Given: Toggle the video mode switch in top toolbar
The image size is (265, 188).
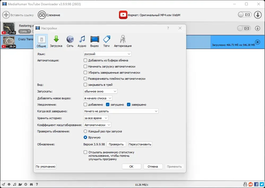Looking at the screenshot, I should point(245,15).
